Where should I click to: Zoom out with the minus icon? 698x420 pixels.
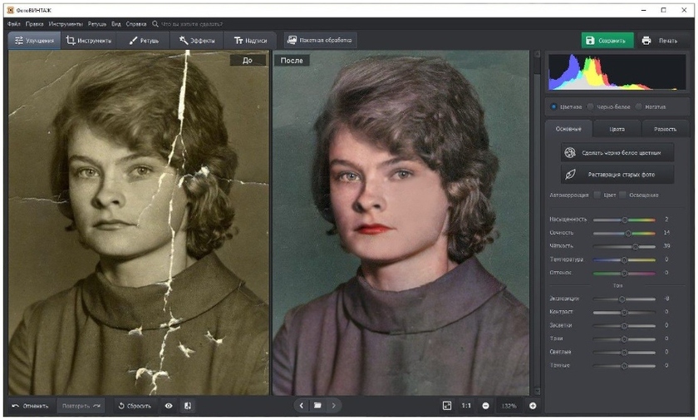[486, 406]
